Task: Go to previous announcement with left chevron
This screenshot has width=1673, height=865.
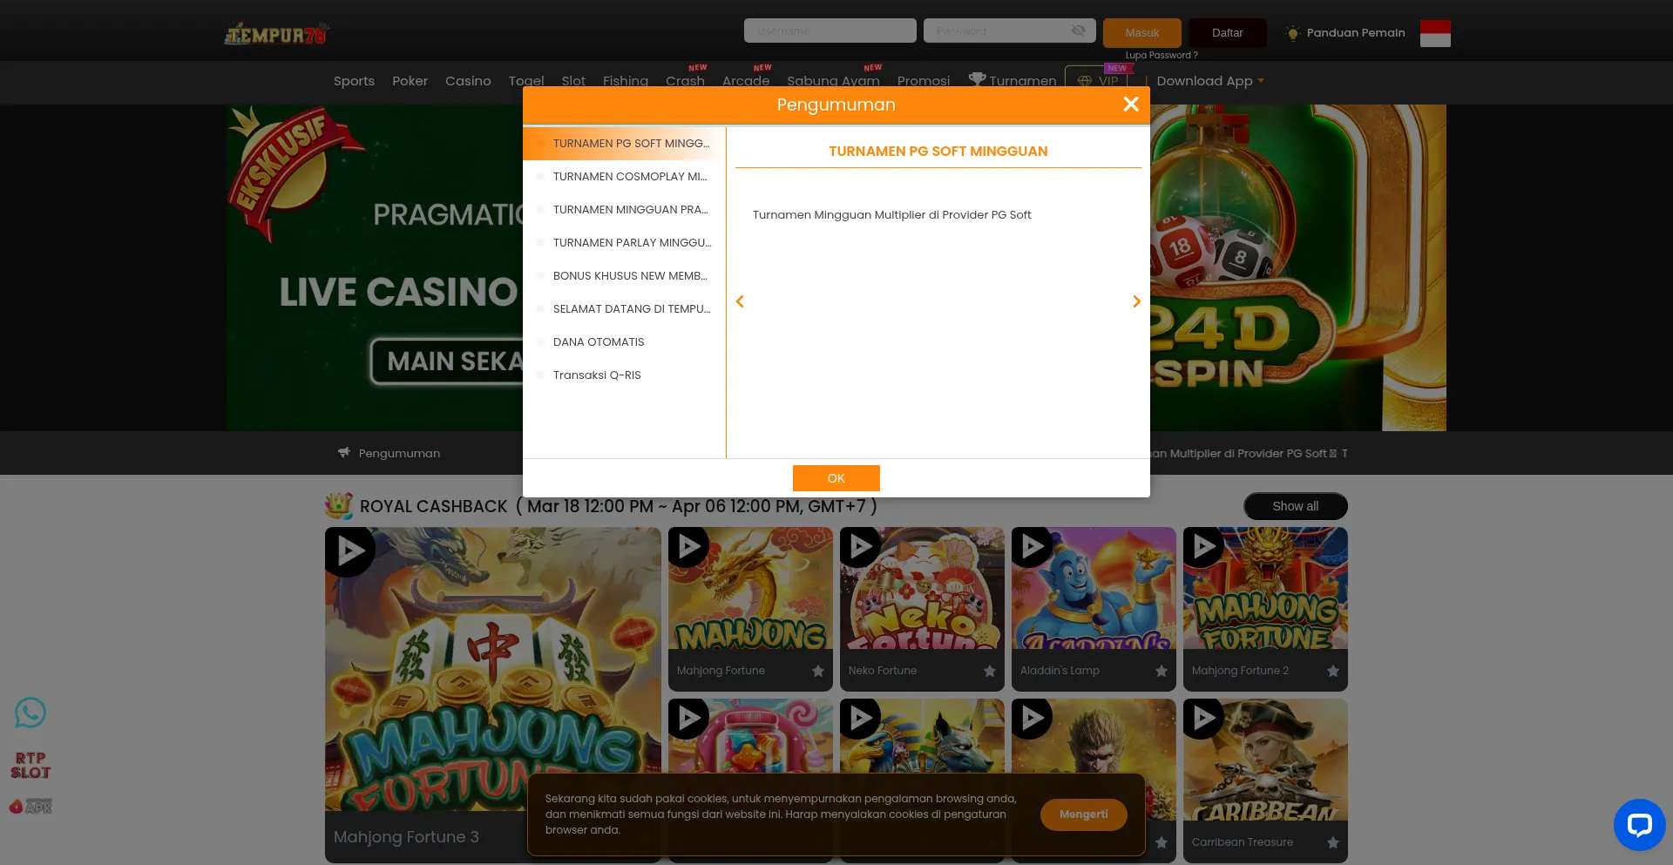Action: 740,301
